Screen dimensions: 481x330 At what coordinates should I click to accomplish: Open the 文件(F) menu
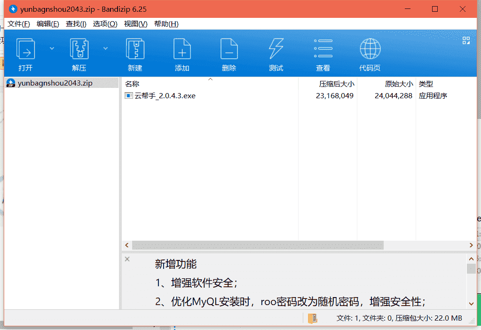pyautogui.click(x=19, y=24)
